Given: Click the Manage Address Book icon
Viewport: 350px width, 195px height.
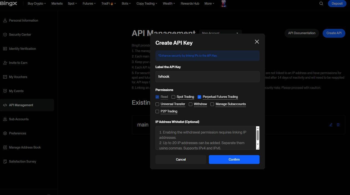Looking at the screenshot, I should coord(5,147).
